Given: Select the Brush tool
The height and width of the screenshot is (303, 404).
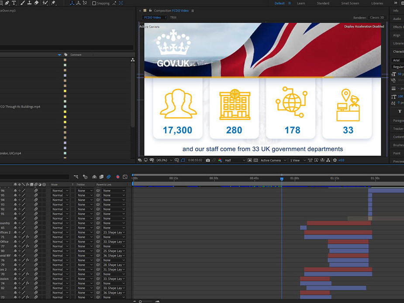Looking at the screenshot, I should click(23, 3).
